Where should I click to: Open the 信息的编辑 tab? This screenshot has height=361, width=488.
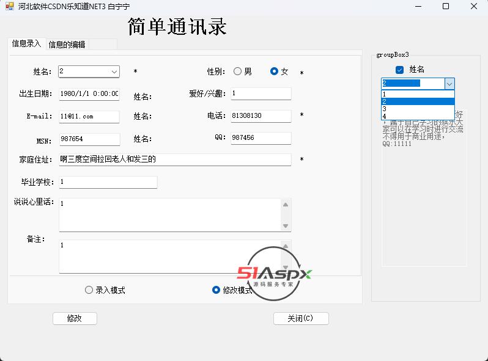(67, 44)
